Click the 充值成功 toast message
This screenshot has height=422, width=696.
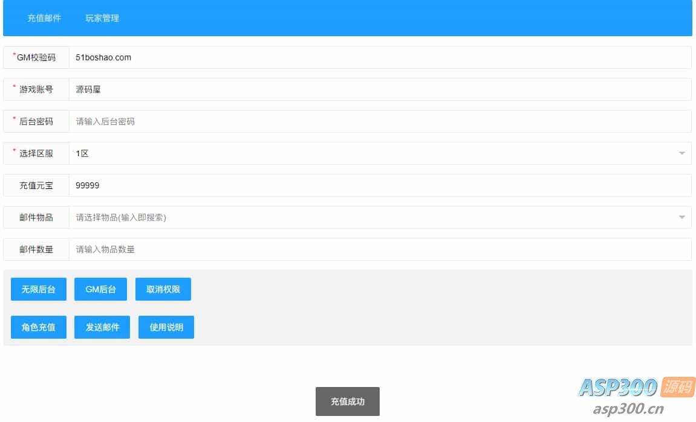(x=348, y=401)
